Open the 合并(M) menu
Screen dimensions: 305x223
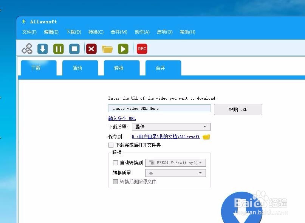119,32
